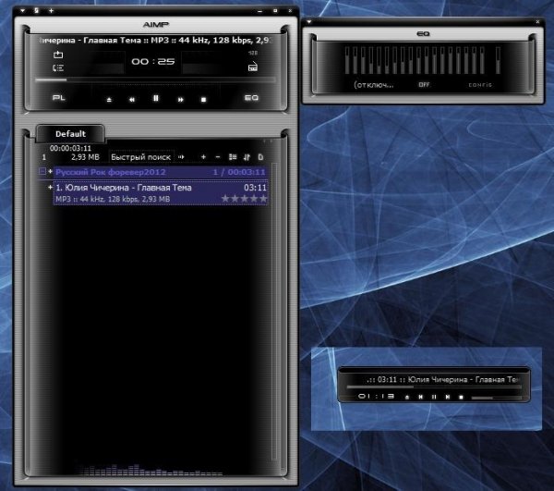Image resolution: width=554 pixels, height=491 pixels.
Task: Open the EQ window menu arrow
Action: (x=309, y=22)
